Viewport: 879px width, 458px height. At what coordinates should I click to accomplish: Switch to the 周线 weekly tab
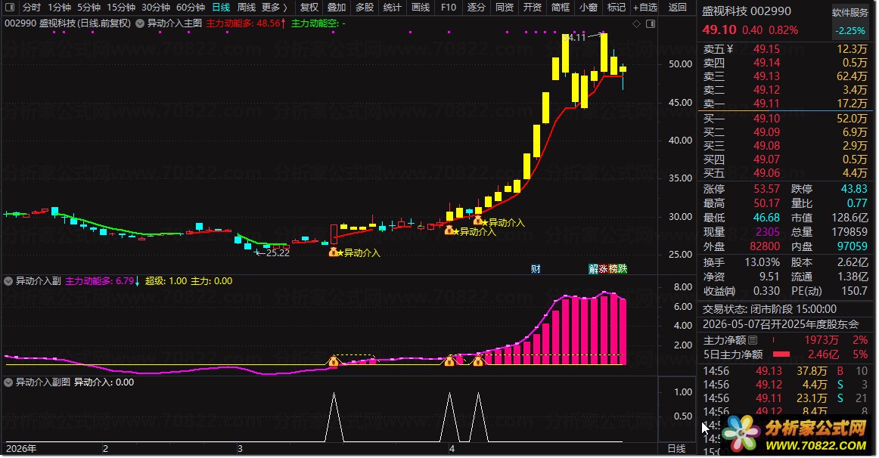coord(246,8)
